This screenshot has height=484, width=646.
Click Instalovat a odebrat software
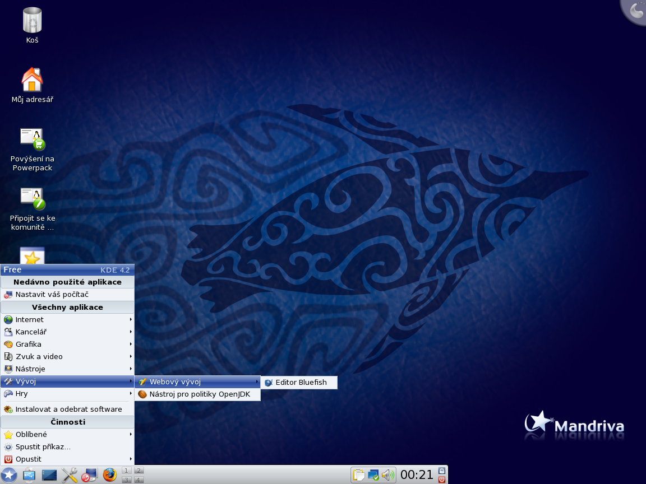tap(67, 409)
